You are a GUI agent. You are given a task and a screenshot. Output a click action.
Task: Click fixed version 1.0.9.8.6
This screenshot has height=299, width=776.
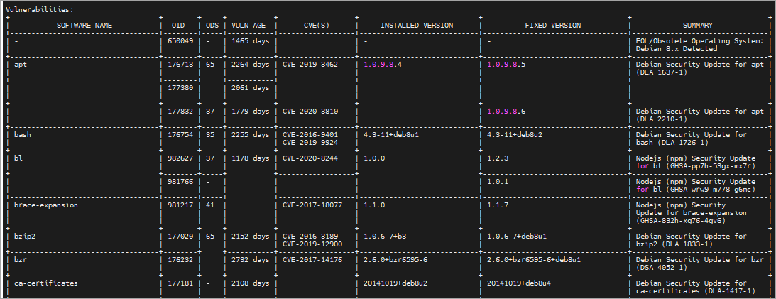[x=506, y=112]
